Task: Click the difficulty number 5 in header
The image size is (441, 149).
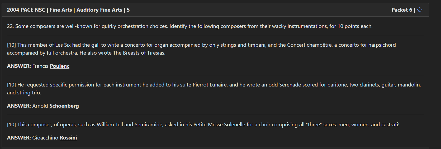Action: 128,10
